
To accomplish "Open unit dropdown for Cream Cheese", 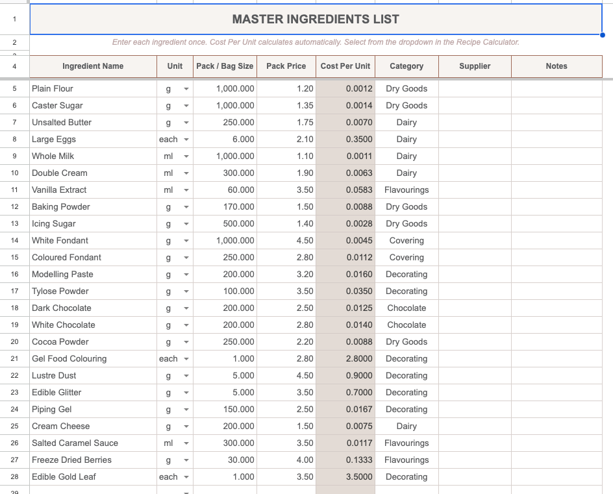I will click(x=186, y=426).
